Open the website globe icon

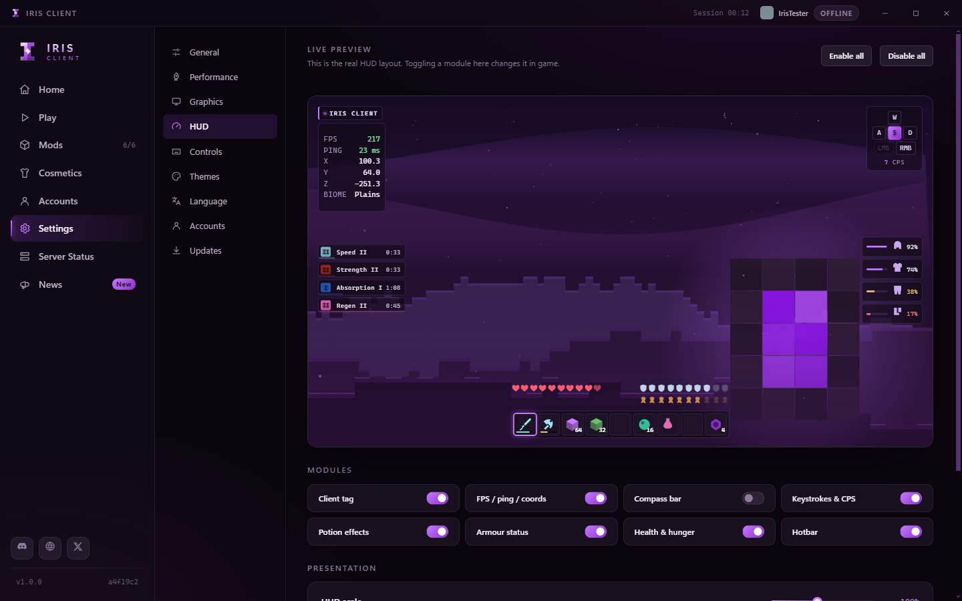50,548
